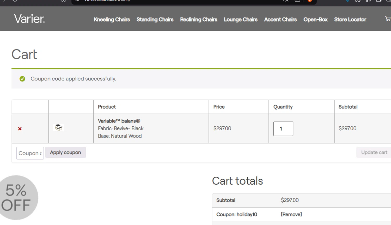Screen dimensions: 391x225
Task: Click the Apply coupon button
Action: pos(65,152)
